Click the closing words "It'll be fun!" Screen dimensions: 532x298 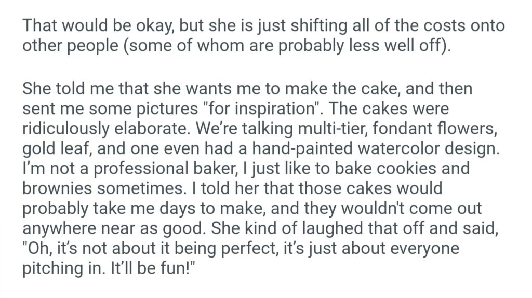tap(157, 268)
